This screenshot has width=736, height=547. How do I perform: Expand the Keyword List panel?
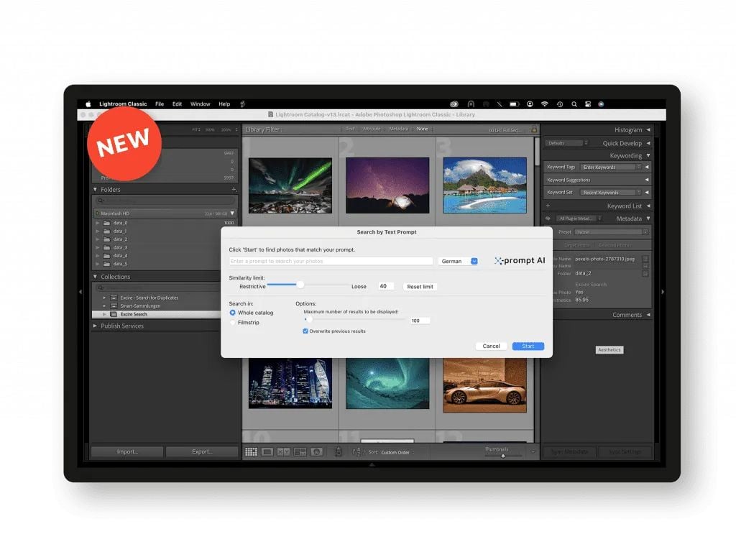tap(648, 206)
